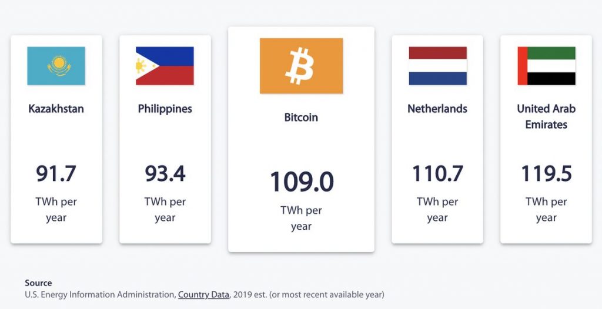Click the 91.7 consumption value
Screen dimensions: 602x309
tap(56, 173)
